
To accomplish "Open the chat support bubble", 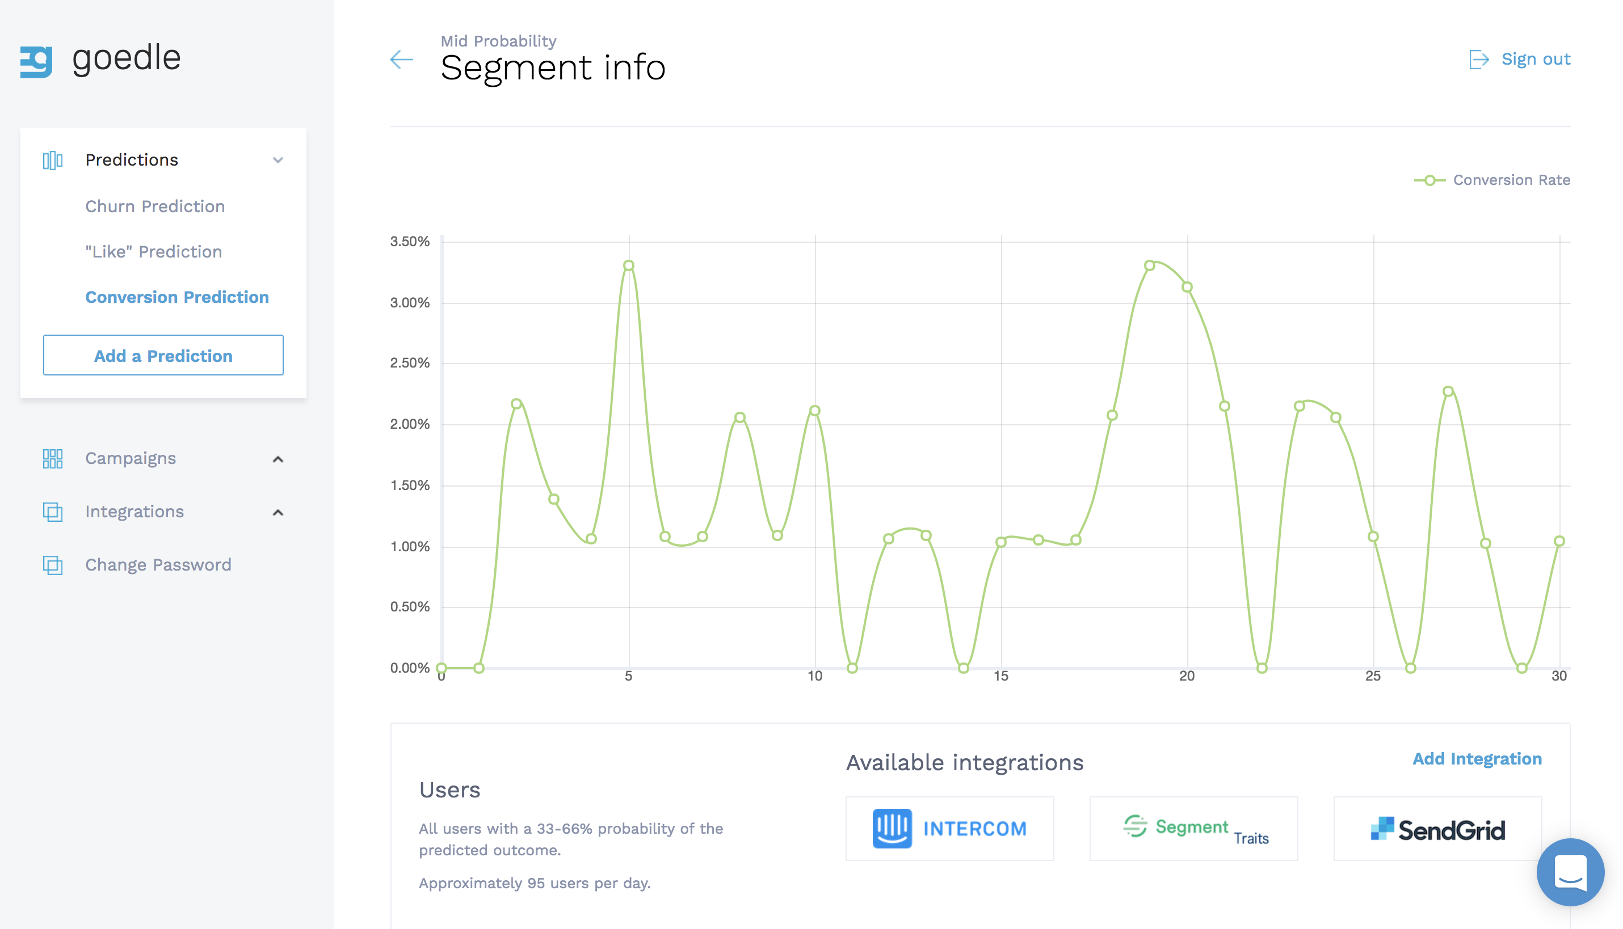I will pos(1570,872).
